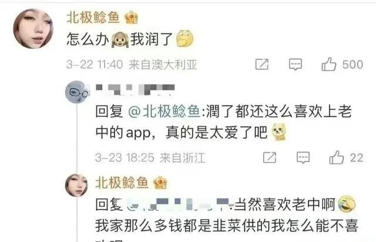The width and height of the screenshot is (376, 242).
Task: Like the top comment with 500 likes
Action: [328, 64]
